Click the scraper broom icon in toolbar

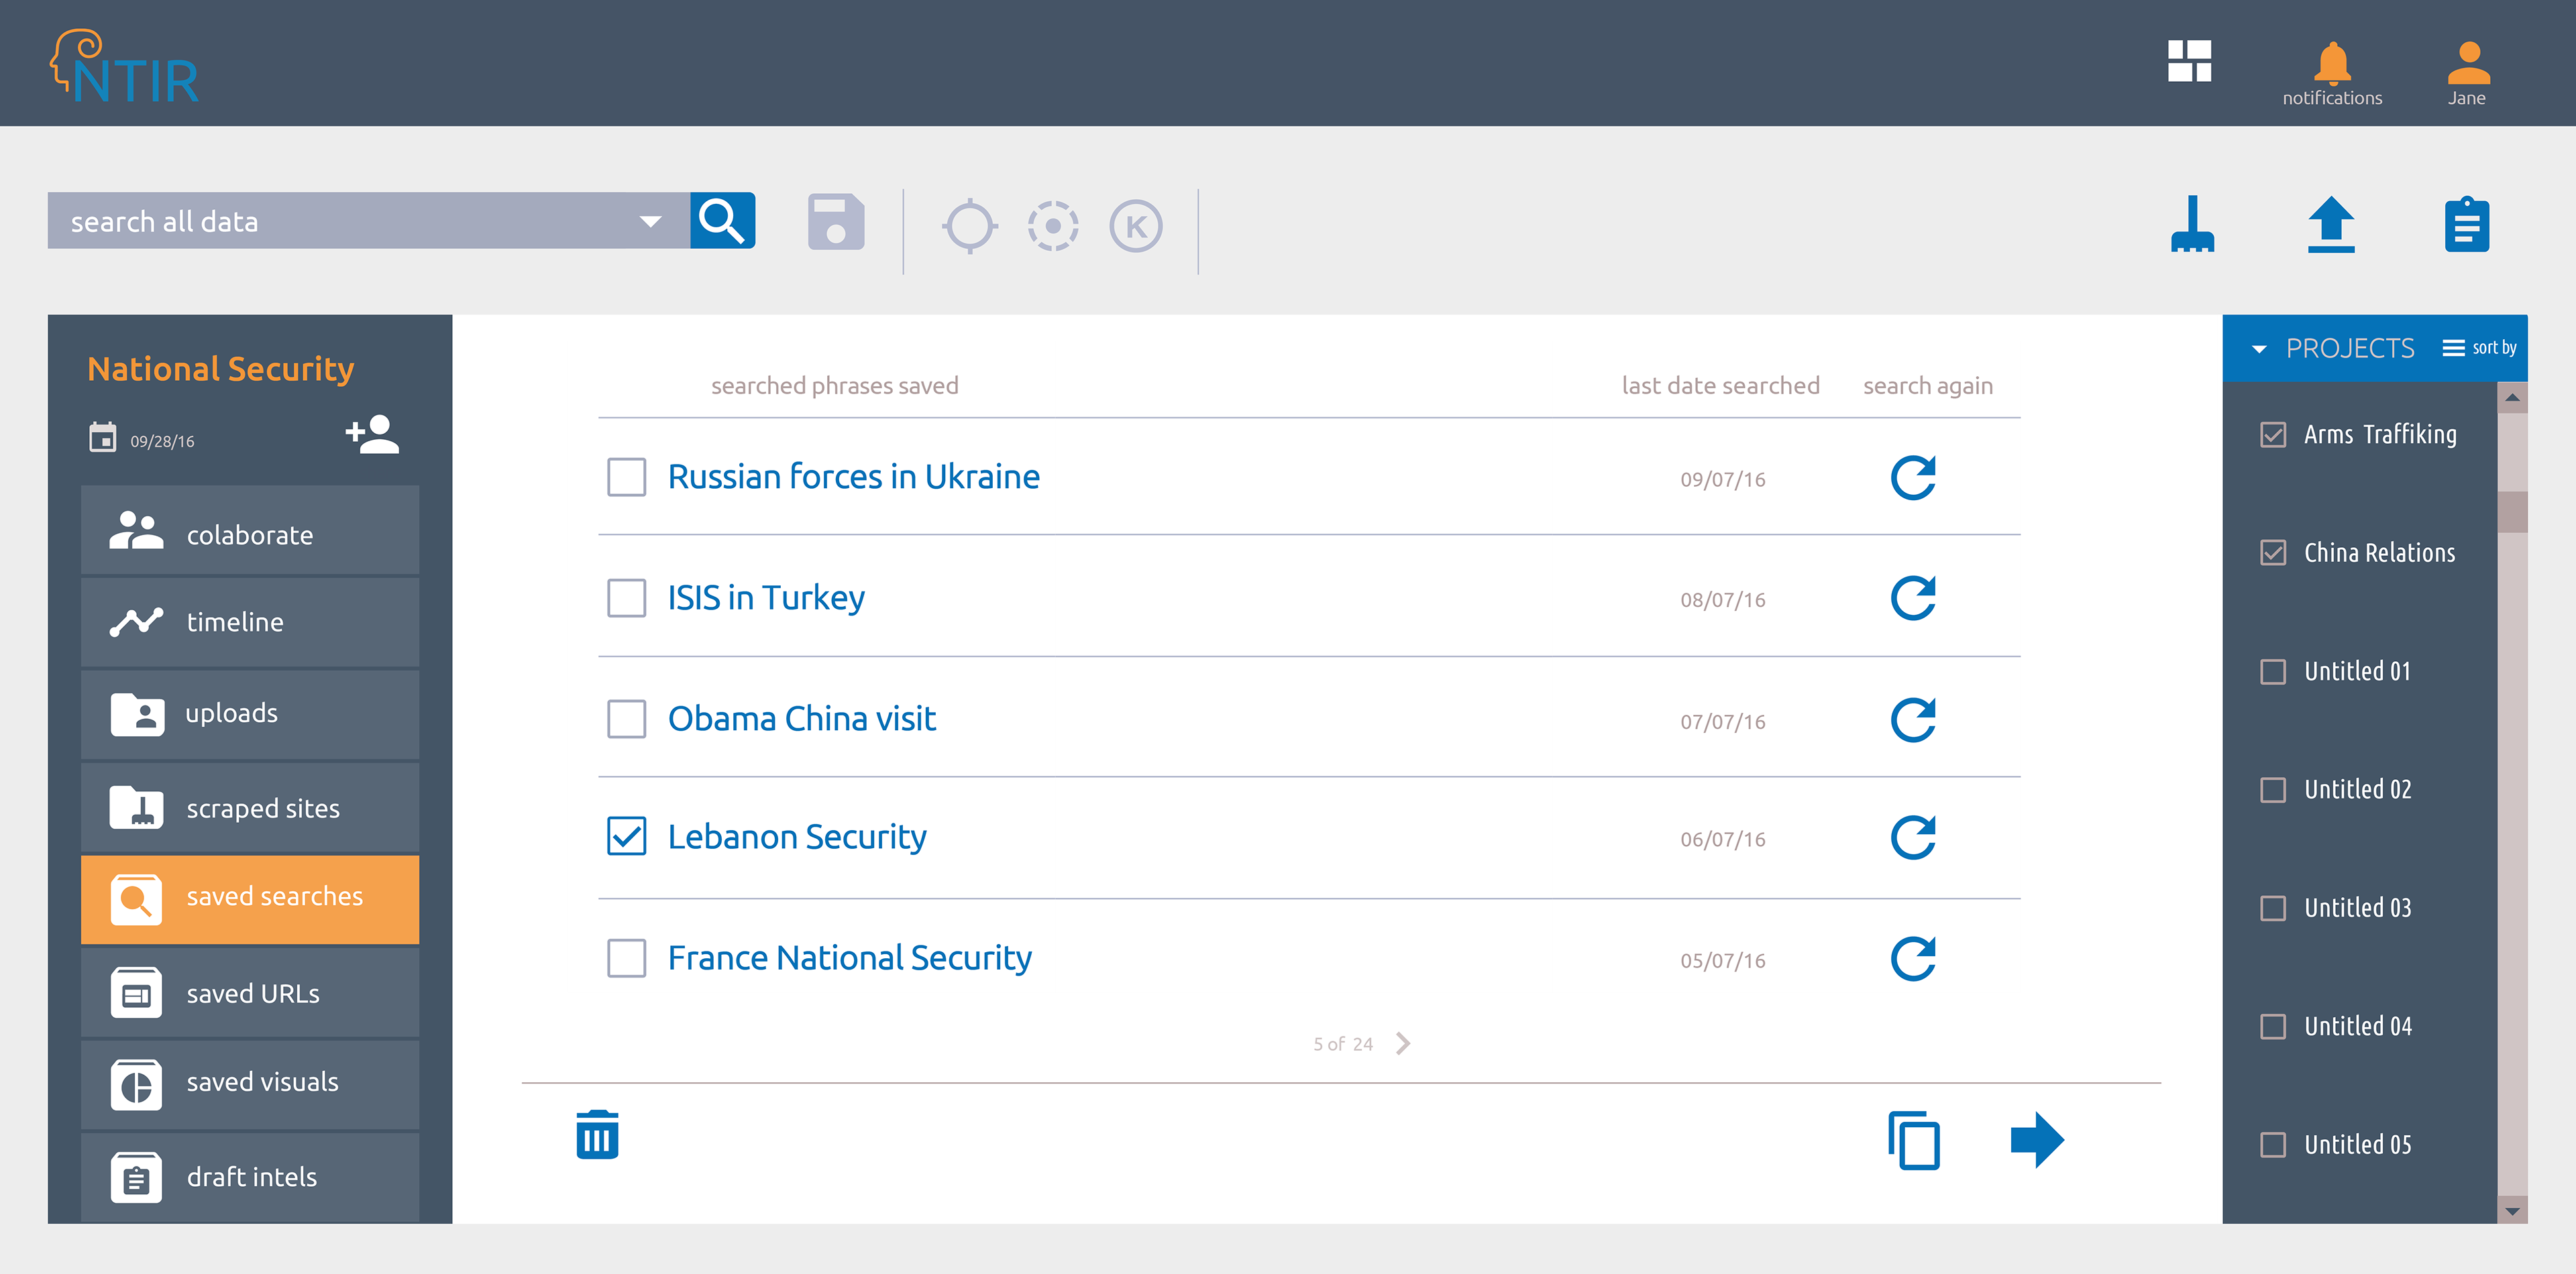tap(2192, 224)
